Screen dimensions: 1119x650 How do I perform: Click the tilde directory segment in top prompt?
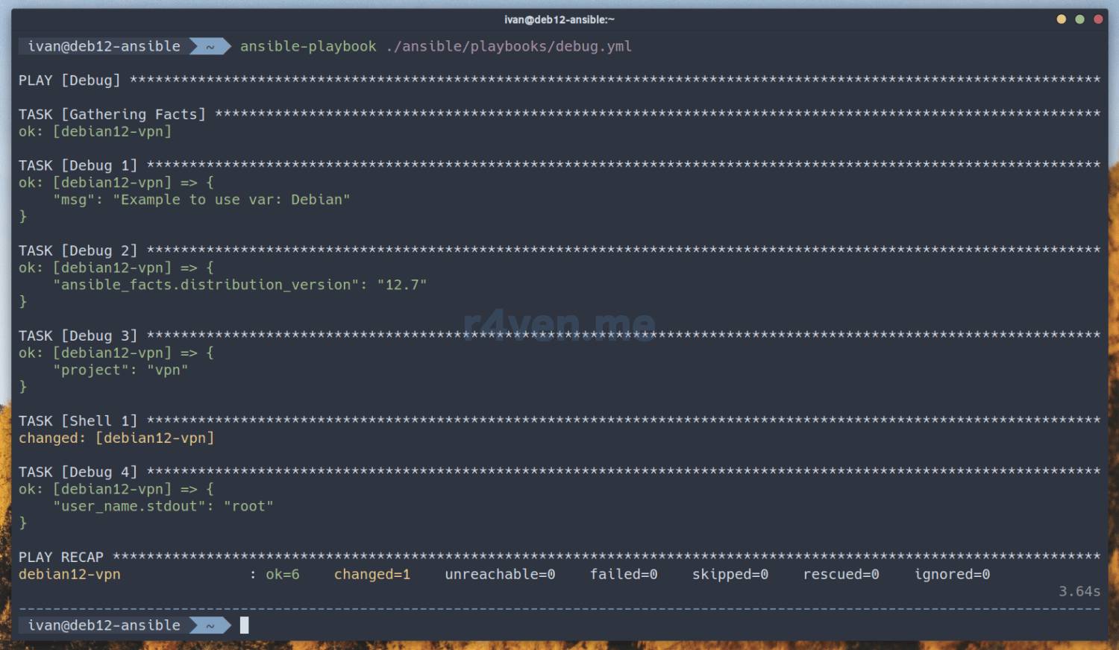coord(210,46)
